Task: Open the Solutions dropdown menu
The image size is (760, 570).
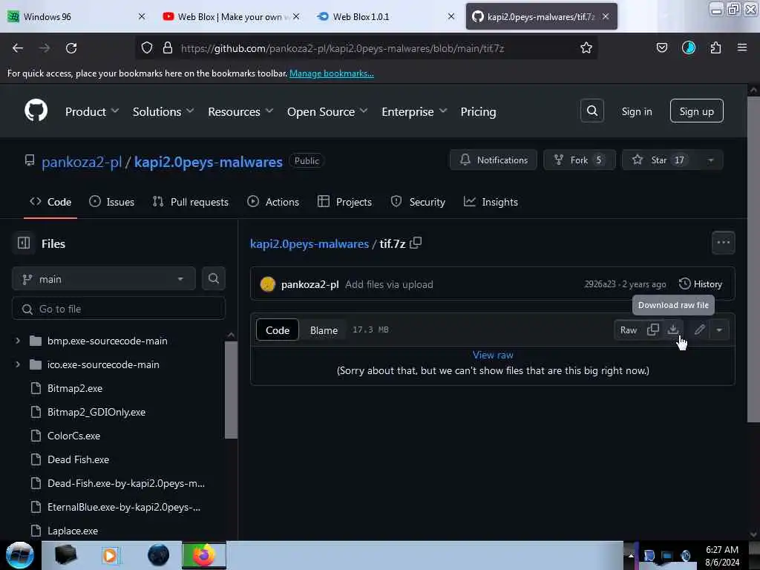Action: click(163, 111)
